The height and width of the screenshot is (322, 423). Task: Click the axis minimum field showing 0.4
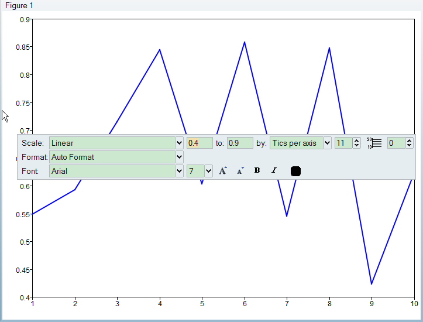[200, 143]
